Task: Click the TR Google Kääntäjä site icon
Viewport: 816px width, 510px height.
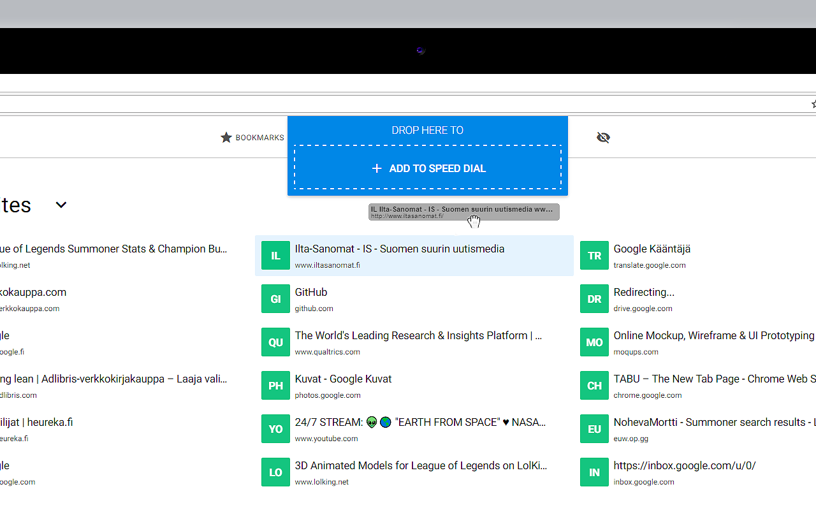Action: [594, 256]
